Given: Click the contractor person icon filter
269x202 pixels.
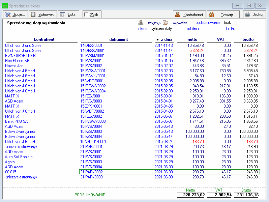Looking at the screenshot, I should [x=141, y=23].
